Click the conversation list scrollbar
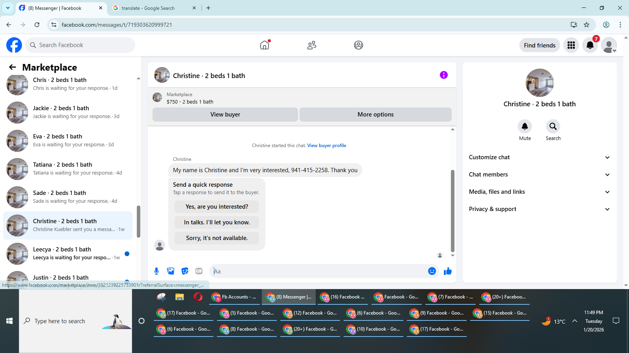The height and width of the screenshot is (353, 629). click(138, 222)
